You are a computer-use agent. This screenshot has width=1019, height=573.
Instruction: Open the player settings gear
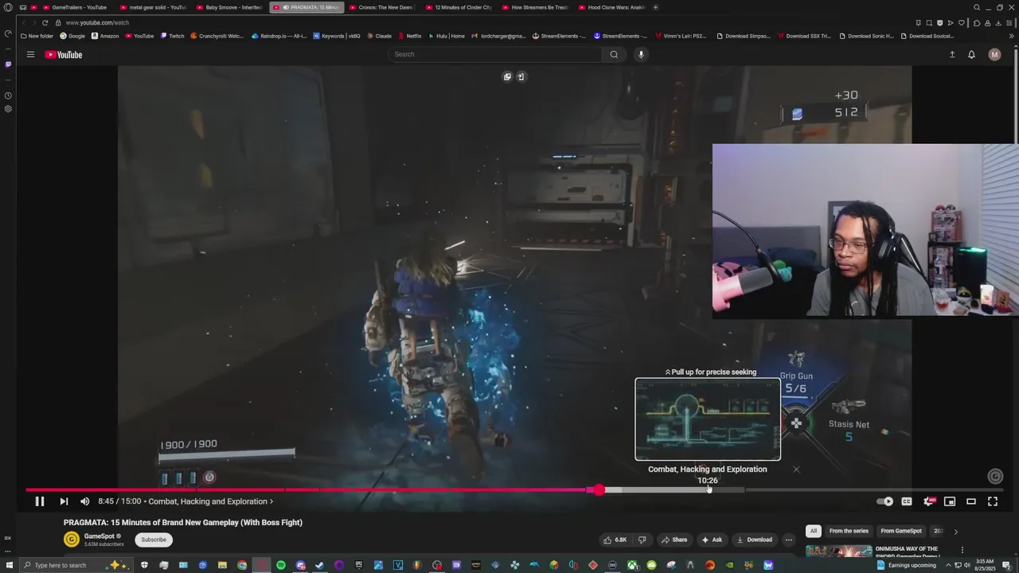(x=928, y=501)
